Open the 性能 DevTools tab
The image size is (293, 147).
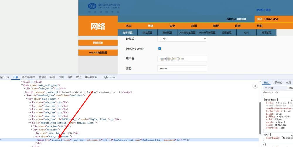click(61, 77)
